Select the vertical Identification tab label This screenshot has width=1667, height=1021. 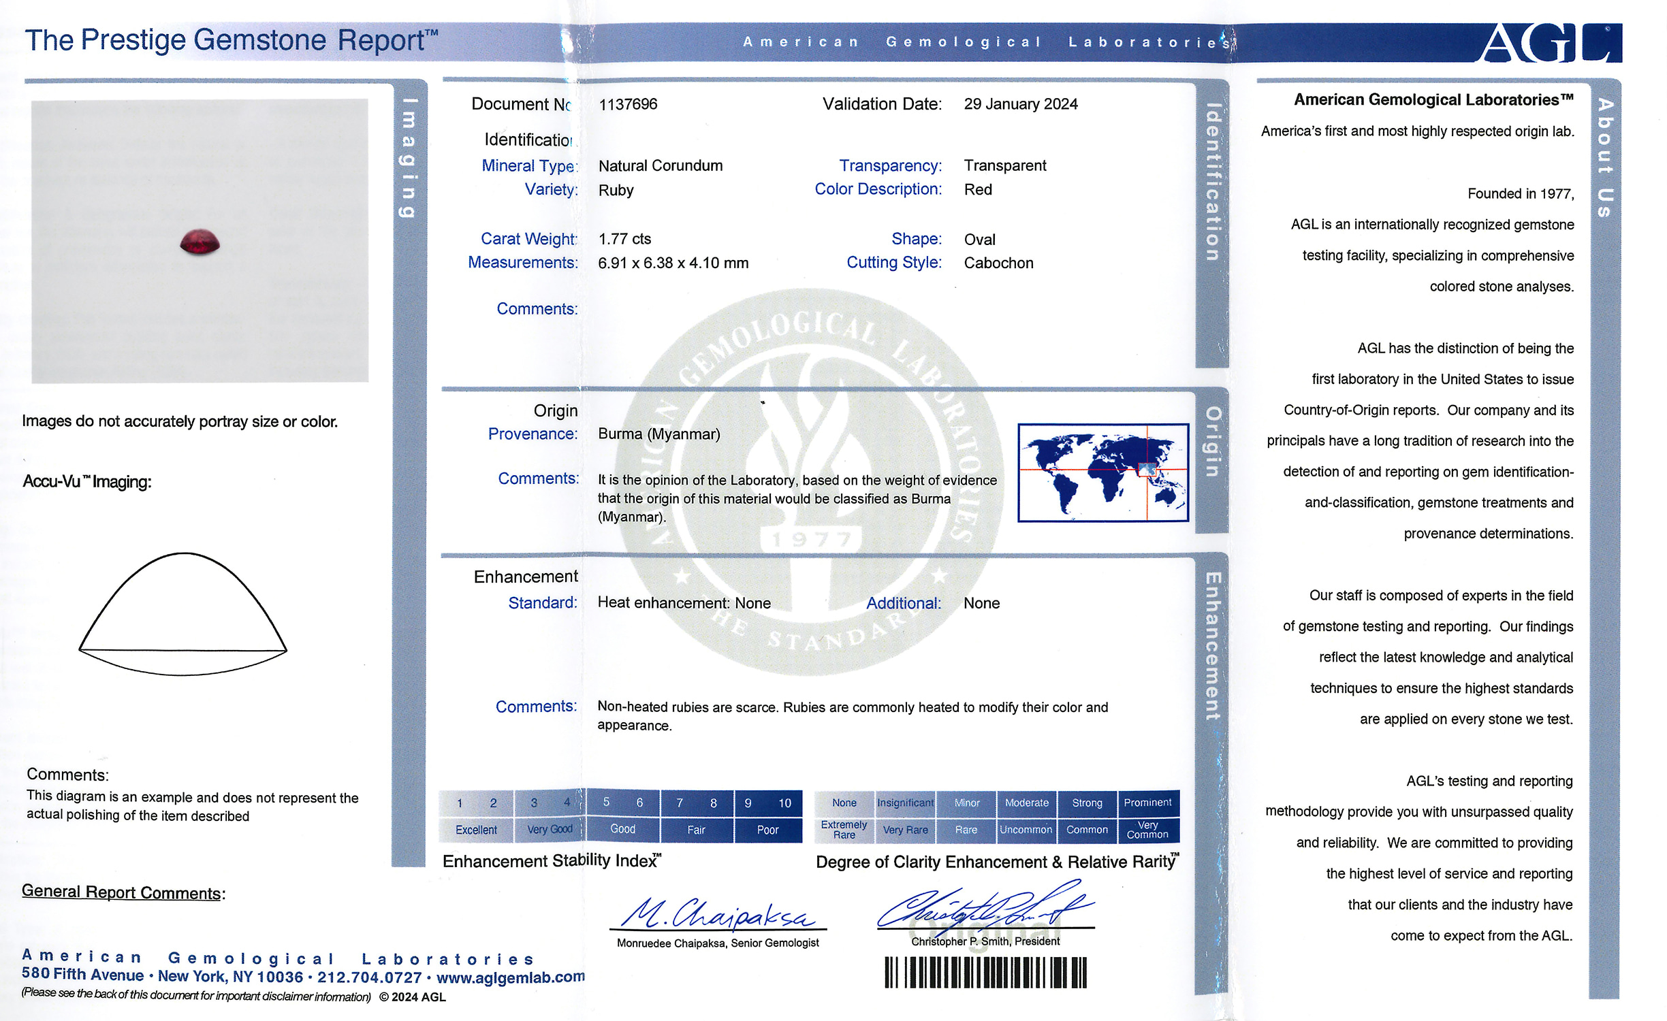[1212, 182]
